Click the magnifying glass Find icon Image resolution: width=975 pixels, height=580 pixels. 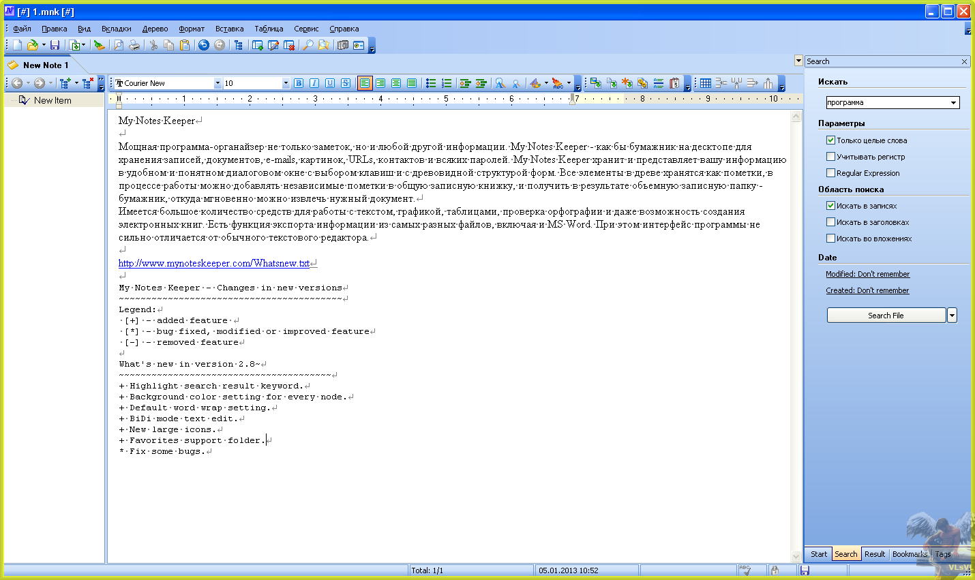point(308,45)
